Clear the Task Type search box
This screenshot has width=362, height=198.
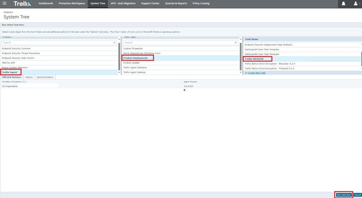pyautogui.click(x=236, y=42)
